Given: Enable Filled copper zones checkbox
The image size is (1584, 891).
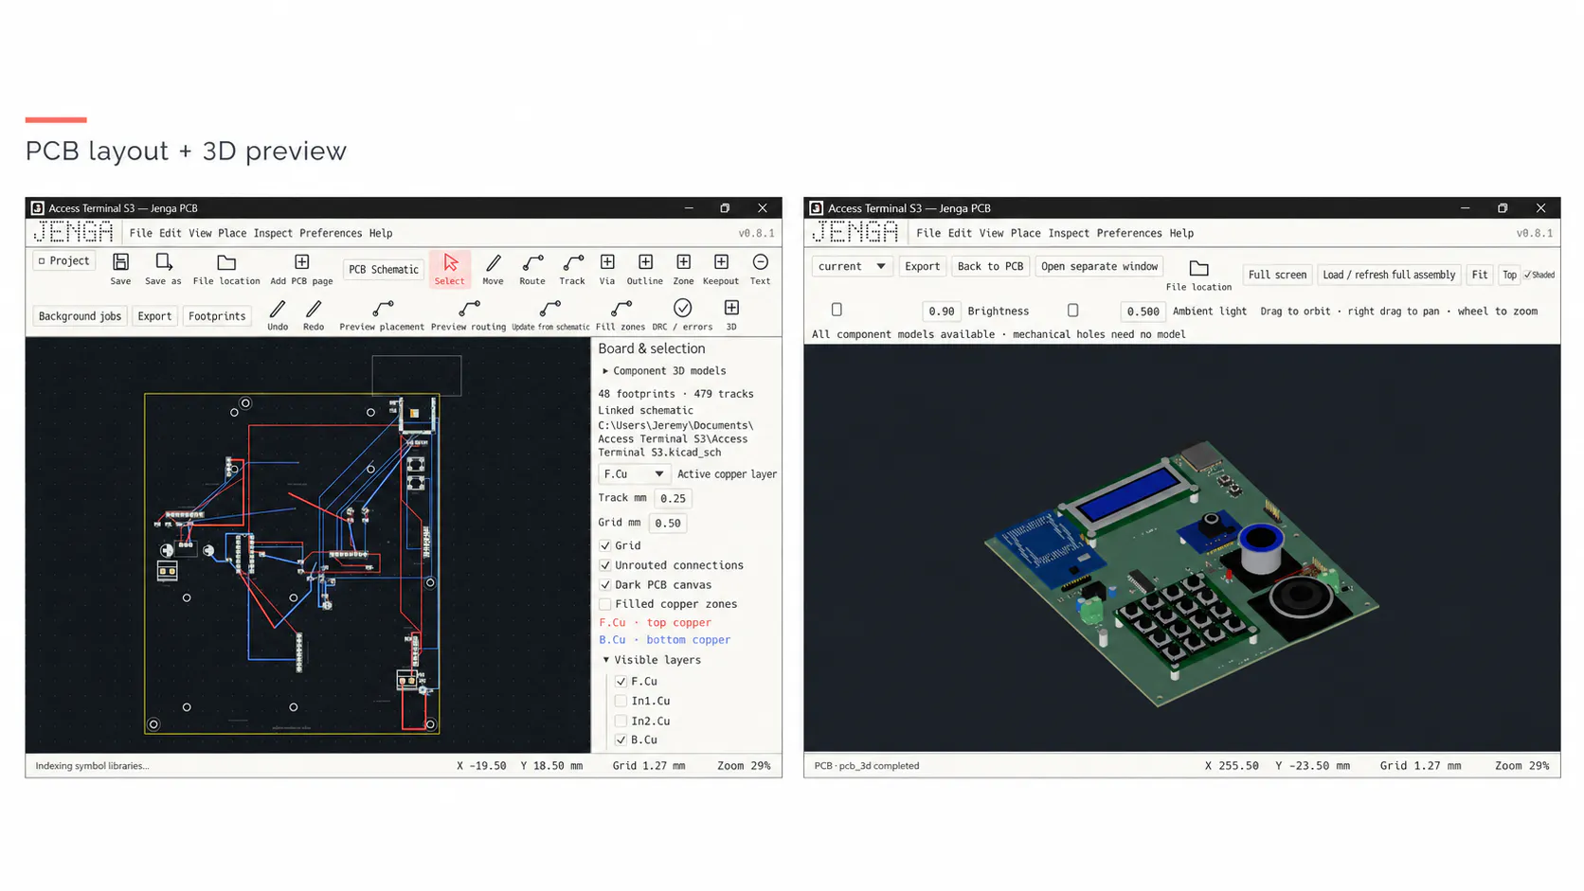Looking at the screenshot, I should click(605, 604).
